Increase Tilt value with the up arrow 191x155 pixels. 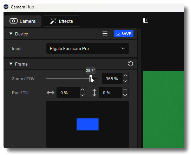tap(125, 90)
